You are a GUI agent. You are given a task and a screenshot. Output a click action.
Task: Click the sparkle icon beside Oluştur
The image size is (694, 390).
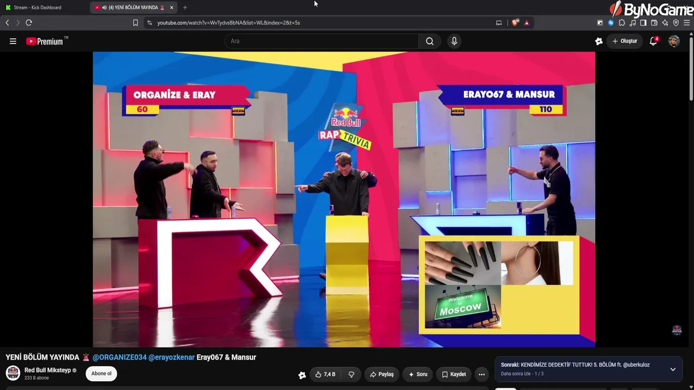599,41
